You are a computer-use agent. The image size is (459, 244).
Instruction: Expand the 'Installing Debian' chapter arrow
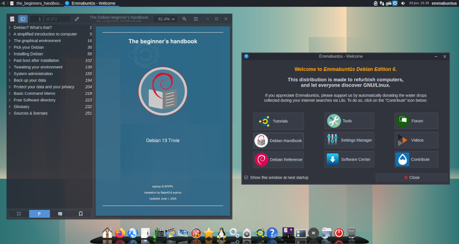pos(10,54)
